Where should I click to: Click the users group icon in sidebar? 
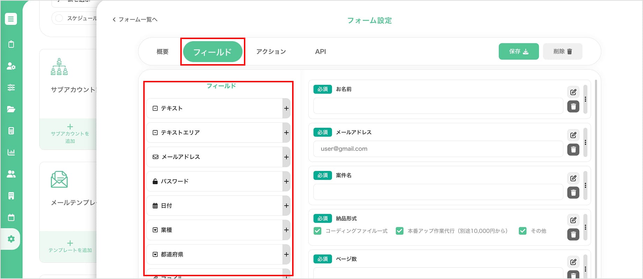click(x=11, y=174)
